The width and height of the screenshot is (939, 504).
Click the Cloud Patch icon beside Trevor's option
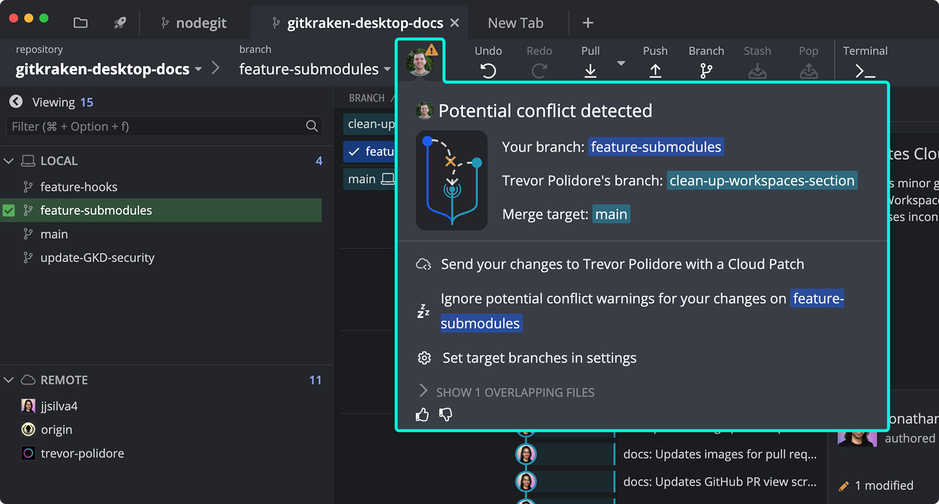coord(424,264)
